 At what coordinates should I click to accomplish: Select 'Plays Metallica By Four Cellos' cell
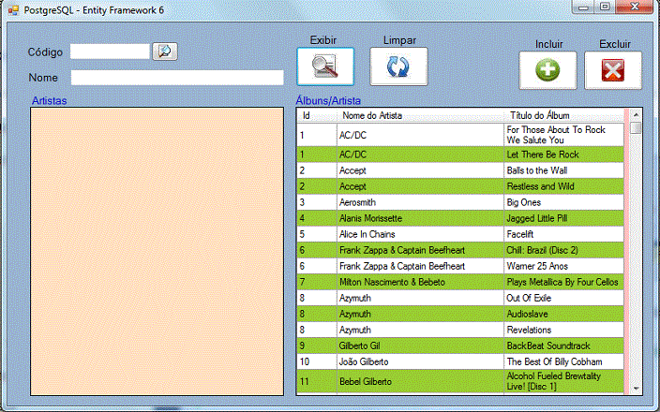tap(563, 282)
